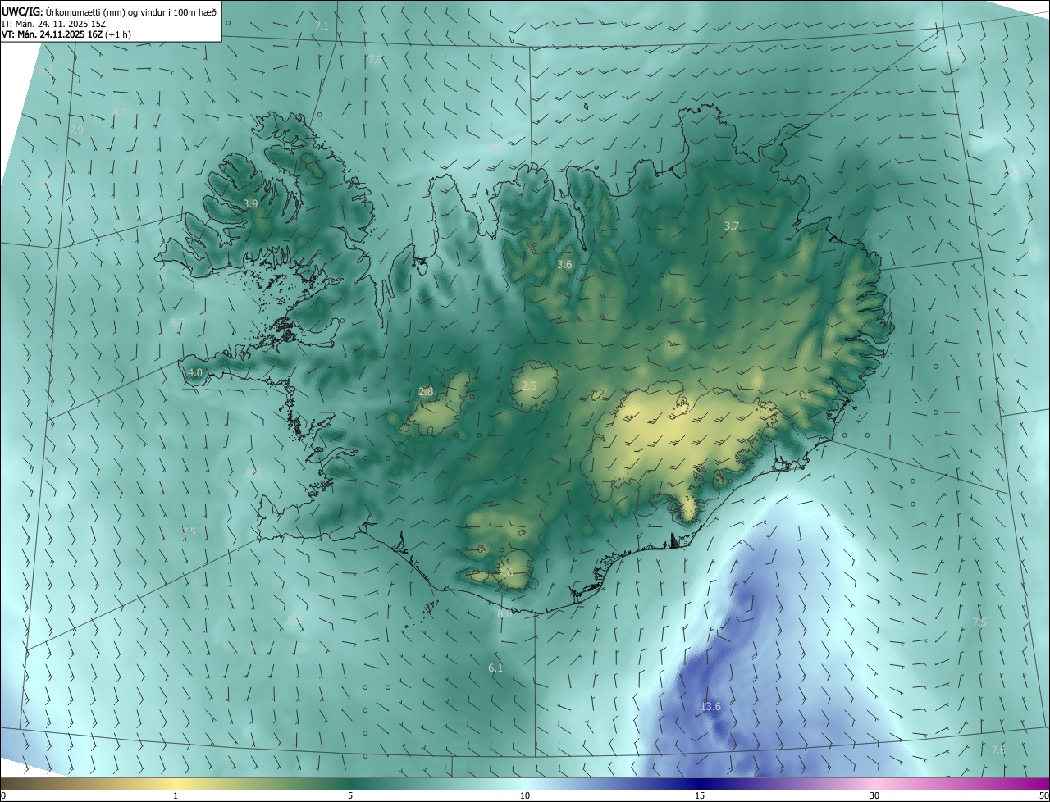Viewport: 1050px width, 802px height.
Task: Click the 3.6 value in north Iceland
Action: point(564,265)
